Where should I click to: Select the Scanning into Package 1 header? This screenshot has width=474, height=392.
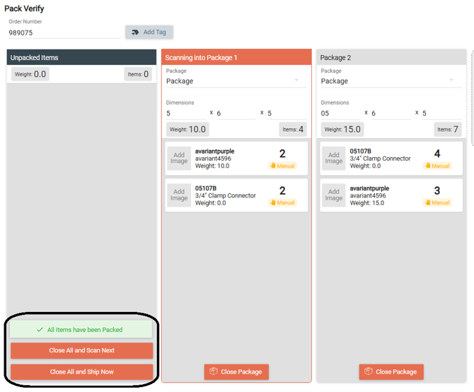[236, 57]
